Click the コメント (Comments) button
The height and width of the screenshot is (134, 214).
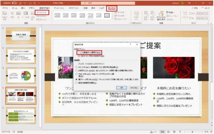click(x=206, y=8)
